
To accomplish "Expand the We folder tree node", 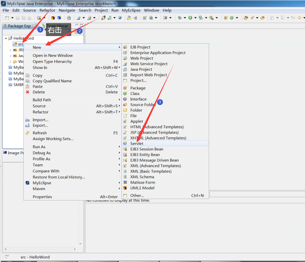I will (x=11, y=62).
